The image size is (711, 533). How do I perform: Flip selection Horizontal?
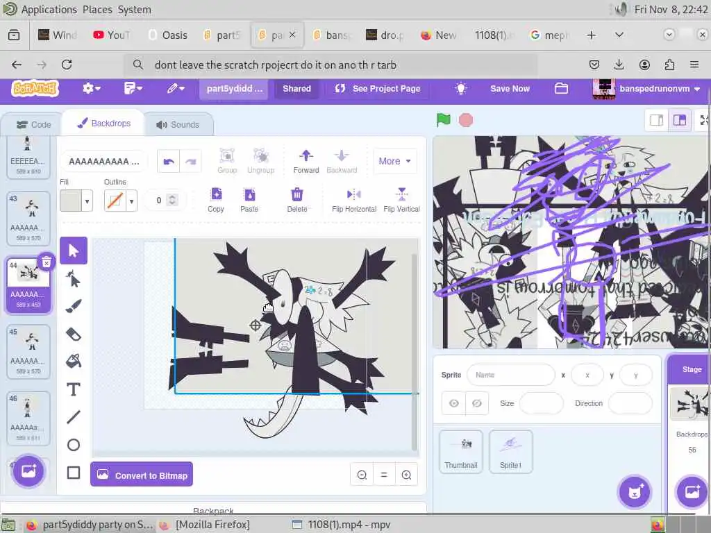[x=354, y=200]
